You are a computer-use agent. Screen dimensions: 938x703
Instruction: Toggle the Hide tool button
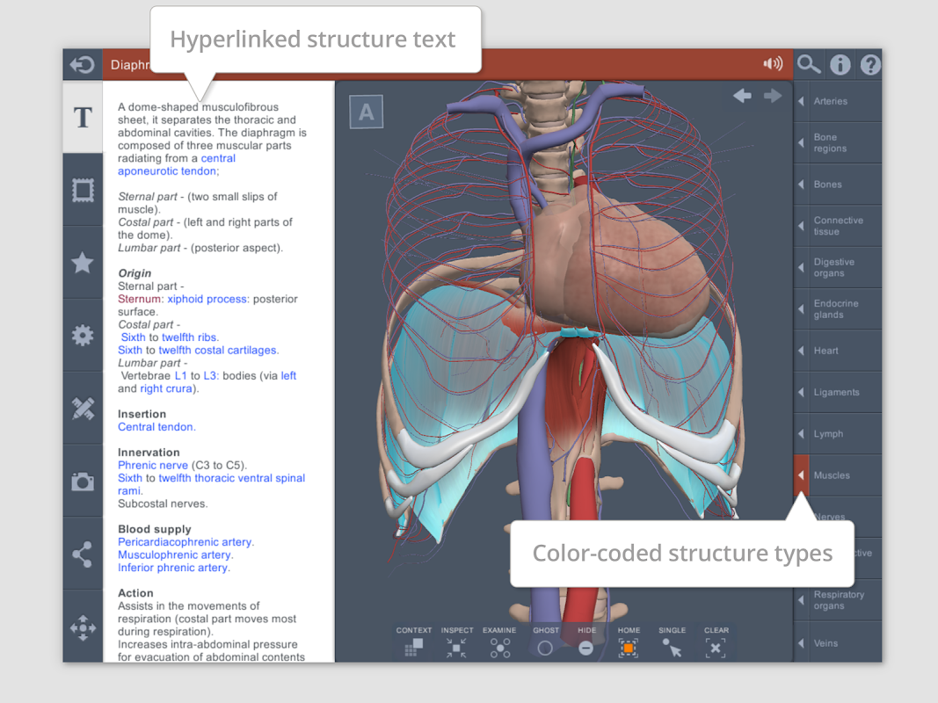coord(586,648)
